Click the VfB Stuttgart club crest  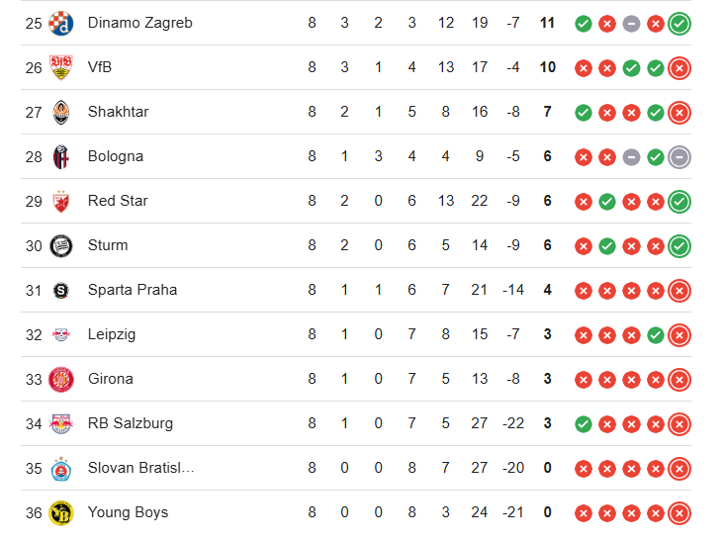pyautogui.click(x=60, y=67)
